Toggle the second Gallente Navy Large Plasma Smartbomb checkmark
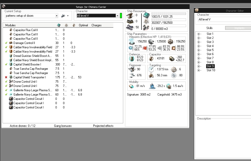The image size is (251, 161). pyautogui.click(x=6, y=95)
